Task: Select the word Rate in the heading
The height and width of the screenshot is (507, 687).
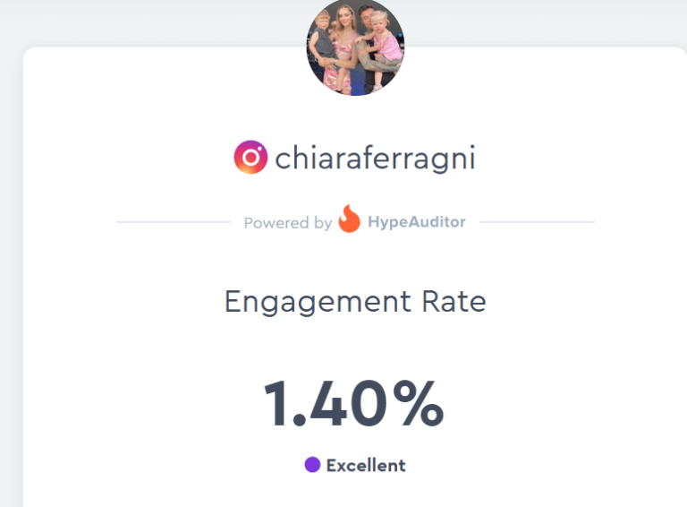Action: (454, 302)
